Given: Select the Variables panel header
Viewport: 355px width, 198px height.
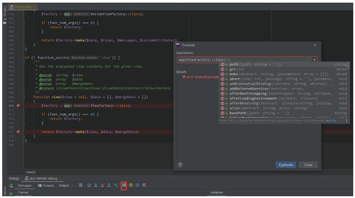Looking at the screenshot, I should pos(217,193).
